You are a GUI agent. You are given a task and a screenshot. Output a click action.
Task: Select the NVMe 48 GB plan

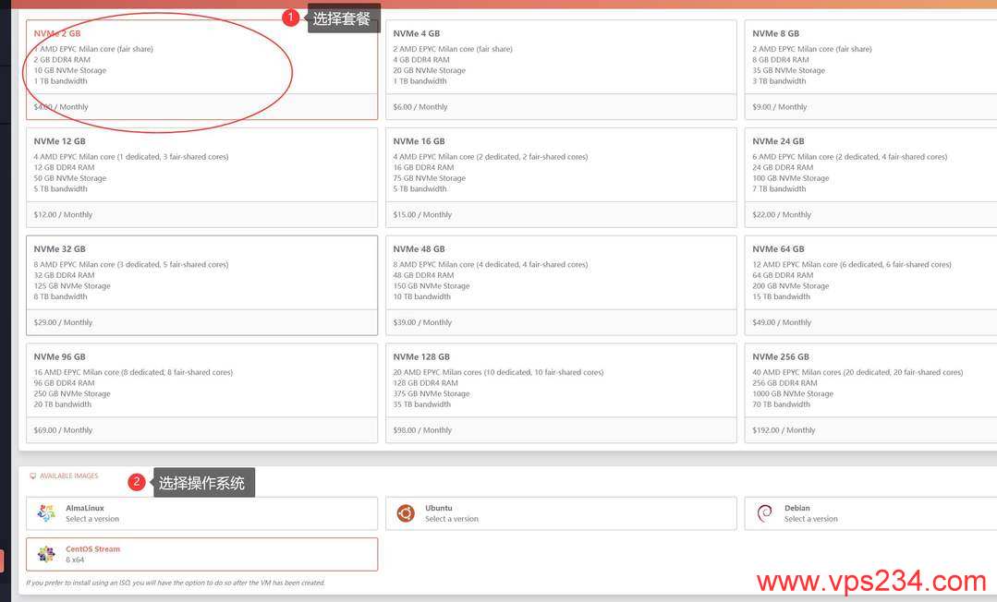coord(561,285)
